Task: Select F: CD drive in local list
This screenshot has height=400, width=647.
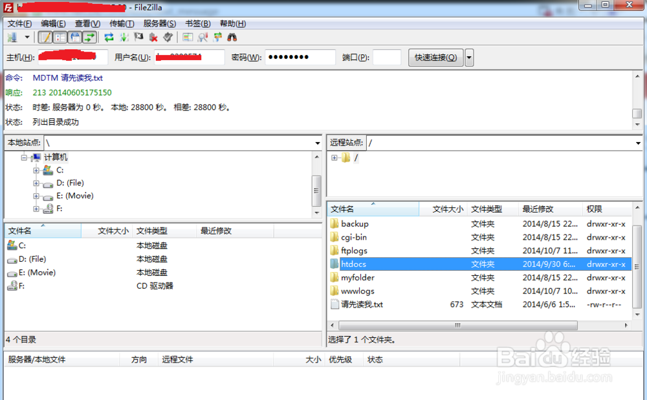Action: pos(21,286)
